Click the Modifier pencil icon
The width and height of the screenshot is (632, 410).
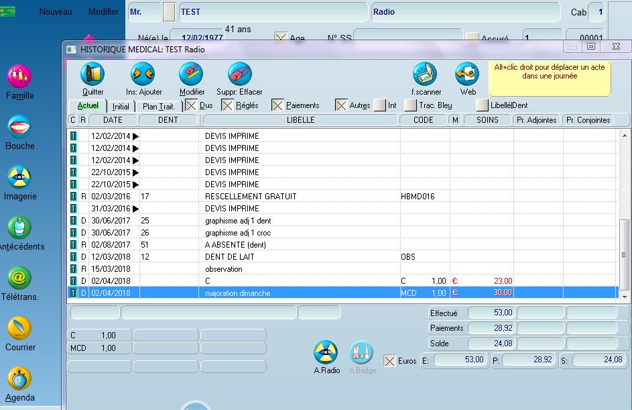[x=191, y=74]
